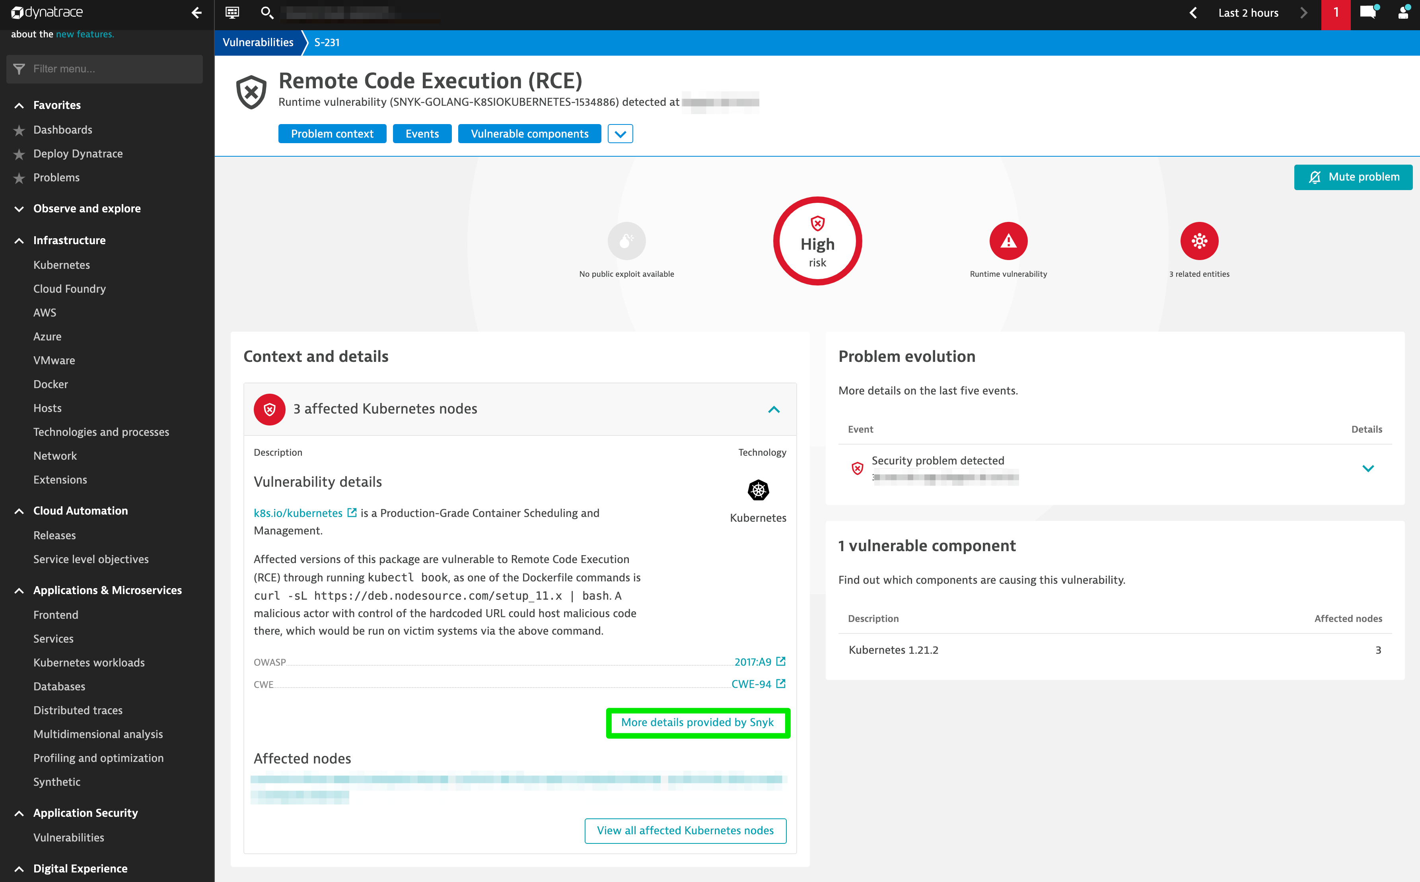Click View all affected Kubernetes nodes
The image size is (1420, 882).
click(685, 831)
